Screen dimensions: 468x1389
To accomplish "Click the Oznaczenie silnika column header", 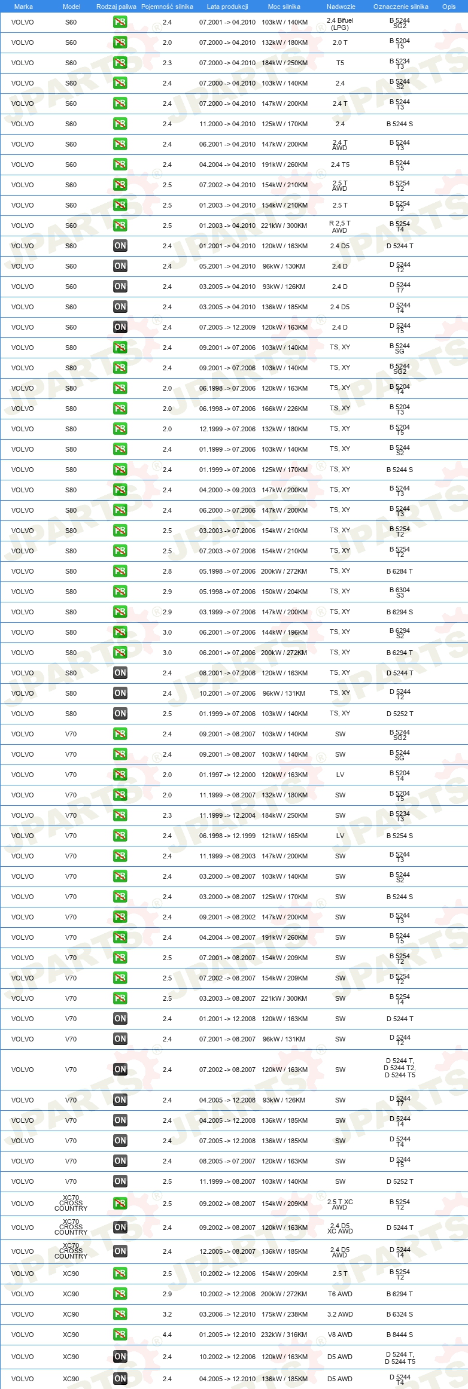I will 401,7.
